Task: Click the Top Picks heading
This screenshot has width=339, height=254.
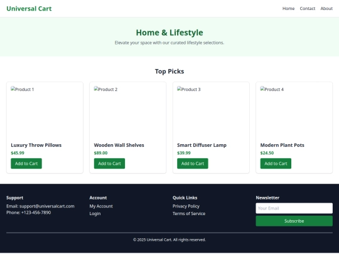Action: tap(169, 71)
